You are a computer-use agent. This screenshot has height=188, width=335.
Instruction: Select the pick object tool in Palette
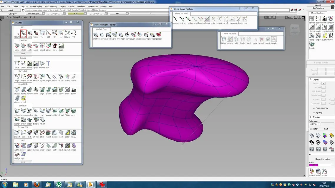(x=23, y=33)
